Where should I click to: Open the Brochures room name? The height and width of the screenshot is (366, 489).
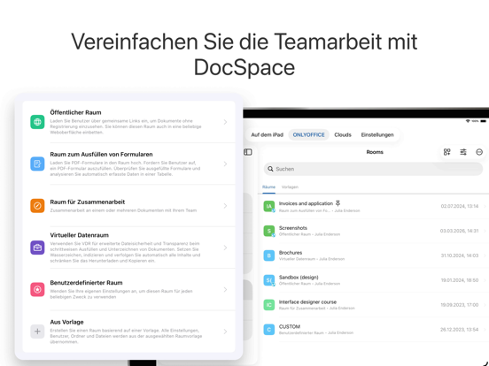pyautogui.click(x=291, y=253)
